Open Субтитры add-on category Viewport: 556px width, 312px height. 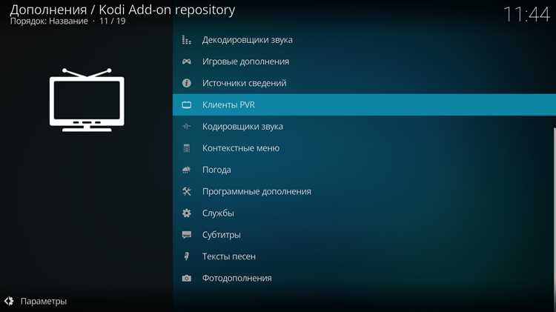(x=364, y=235)
